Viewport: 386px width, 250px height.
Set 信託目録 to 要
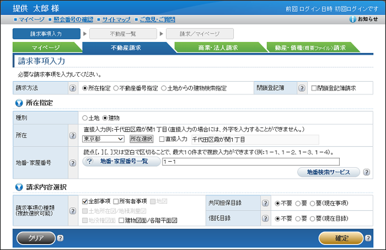point(298,219)
